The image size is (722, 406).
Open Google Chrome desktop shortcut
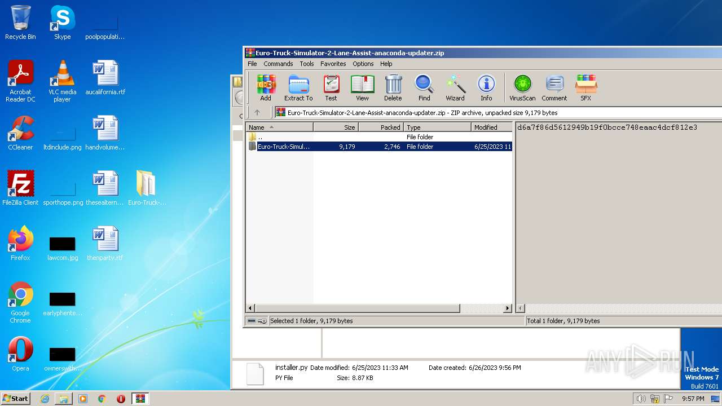tap(20, 302)
